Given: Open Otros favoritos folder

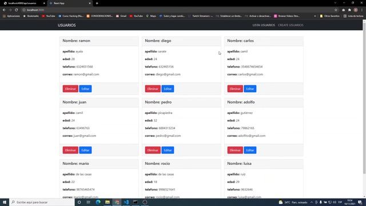Looking at the screenshot, I should click(329, 16).
